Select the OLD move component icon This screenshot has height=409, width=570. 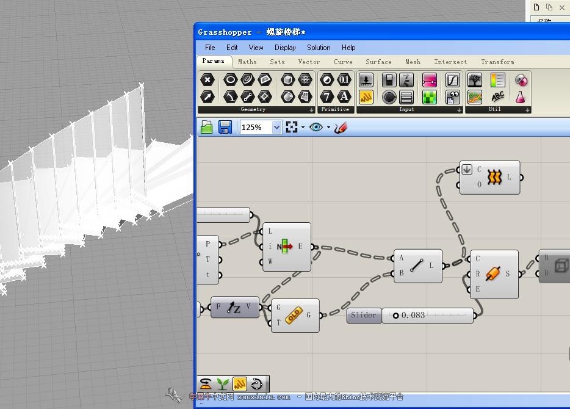click(x=294, y=315)
